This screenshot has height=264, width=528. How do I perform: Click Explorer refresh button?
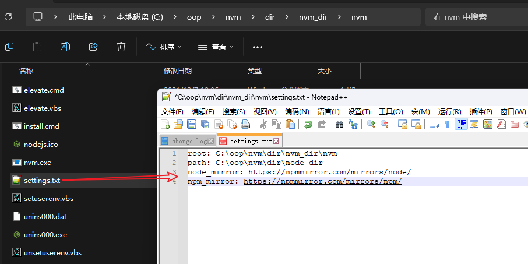click(x=8, y=17)
